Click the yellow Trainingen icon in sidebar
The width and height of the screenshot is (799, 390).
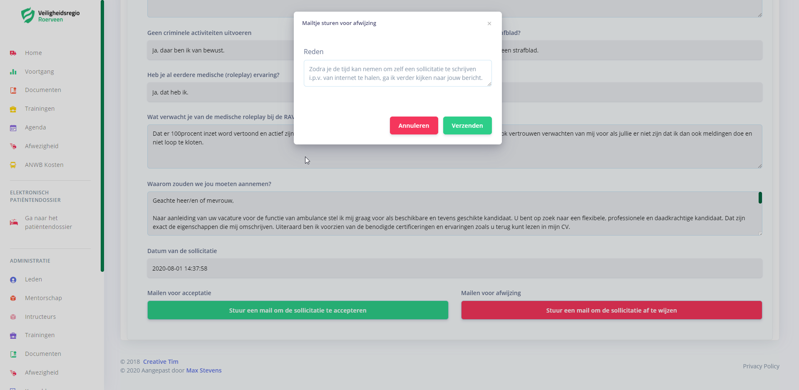point(13,109)
